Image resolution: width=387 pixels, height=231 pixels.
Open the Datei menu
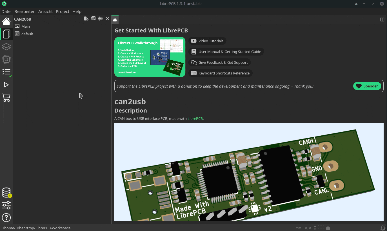[6, 12]
